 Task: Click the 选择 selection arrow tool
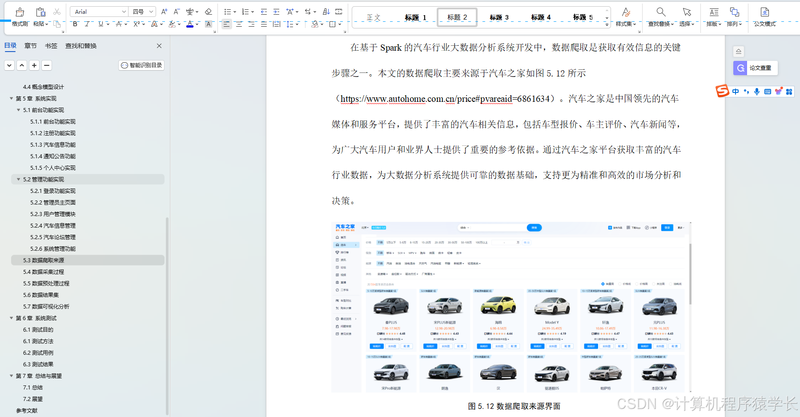pyautogui.click(x=687, y=17)
